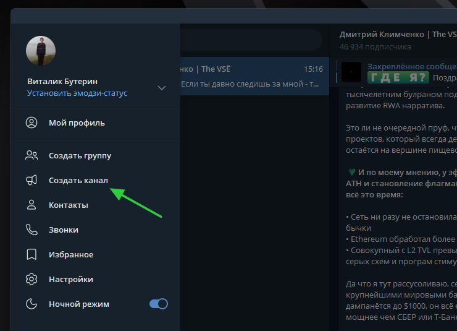The width and height of the screenshot is (457, 331).
Task: Click the My Profile person icon
Action: pos(31,123)
